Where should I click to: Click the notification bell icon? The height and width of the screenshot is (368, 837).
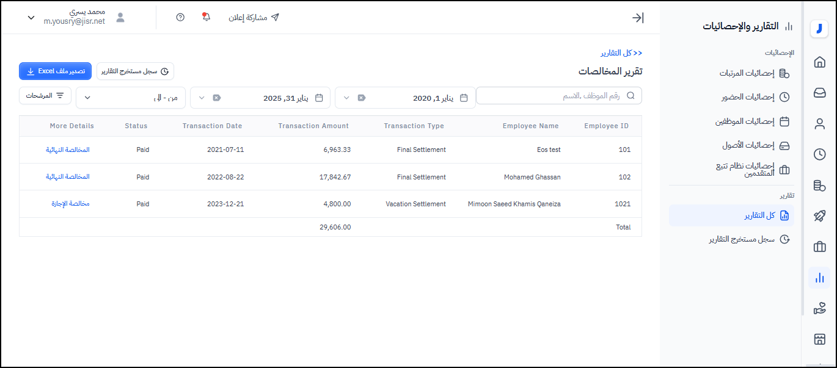[206, 17]
